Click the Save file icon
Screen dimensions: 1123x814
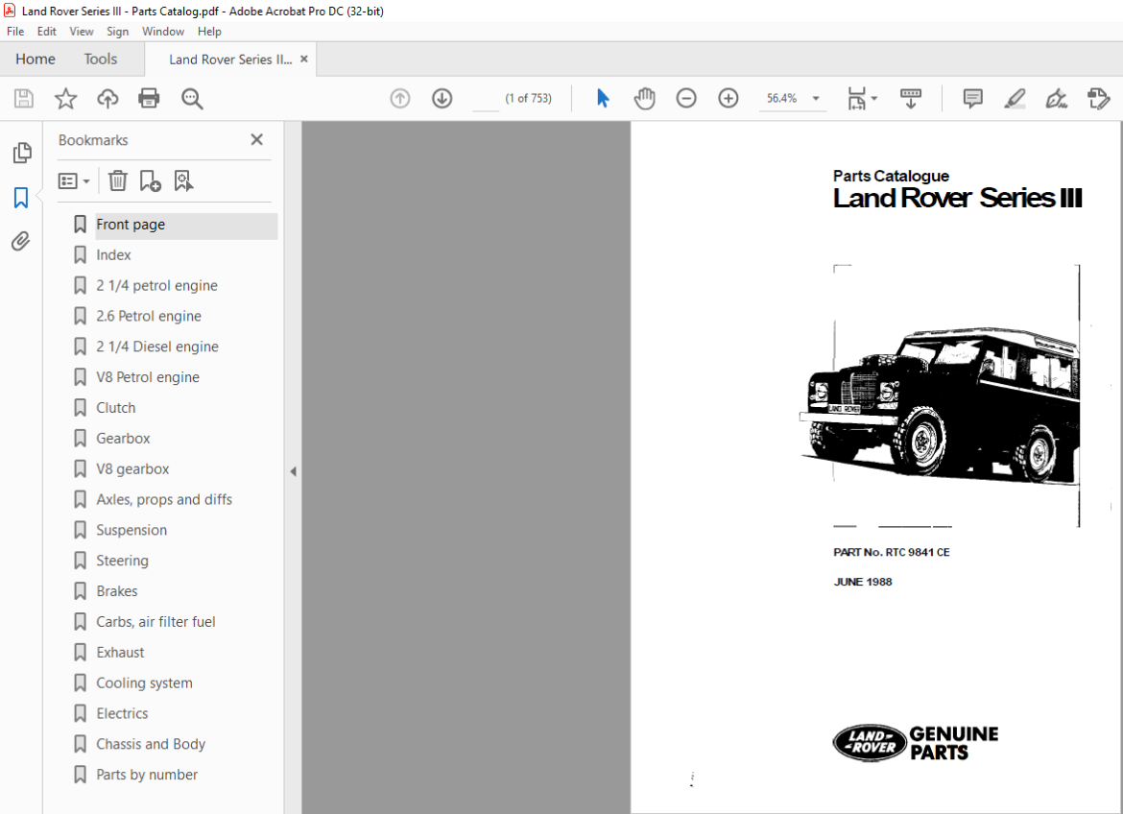[x=24, y=98]
